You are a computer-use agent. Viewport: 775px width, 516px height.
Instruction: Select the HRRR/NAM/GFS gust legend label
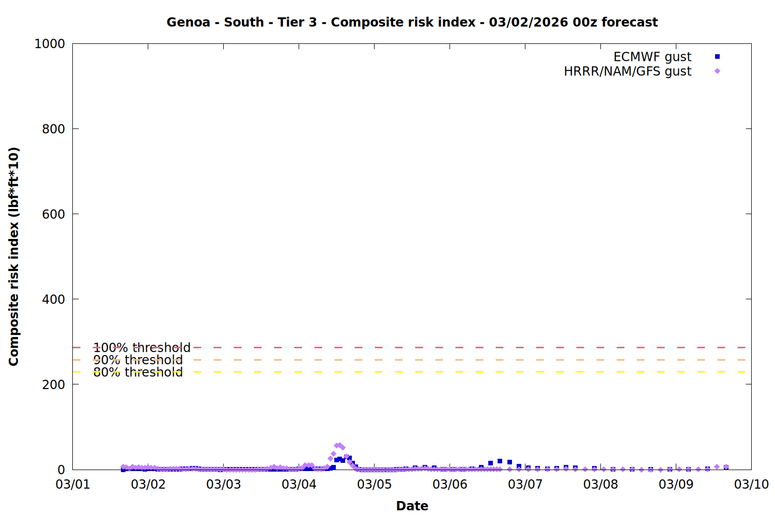(x=627, y=71)
